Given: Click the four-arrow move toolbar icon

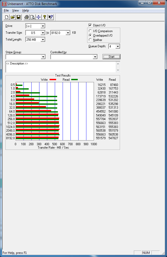Looking at the screenshot, I should click(x=38, y=17).
